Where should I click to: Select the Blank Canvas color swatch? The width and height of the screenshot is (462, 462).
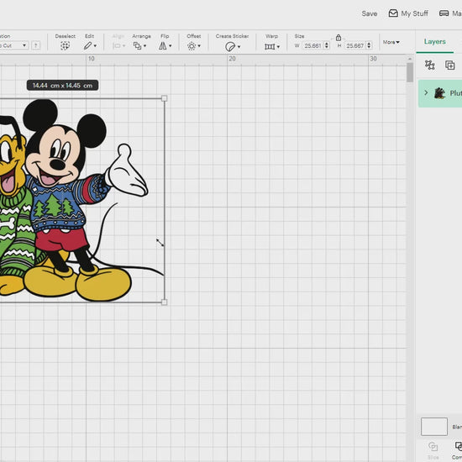click(x=434, y=426)
